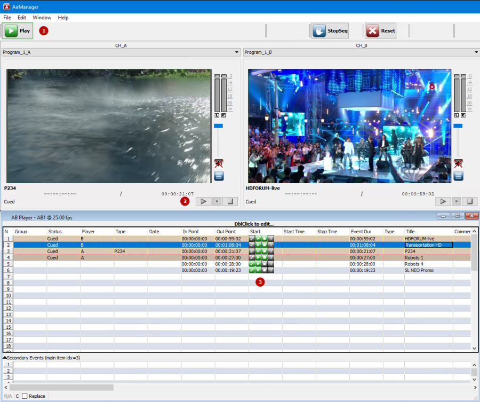Toggle the check icon in the Transportation HD row
The image size is (480, 402).
[252, 245]
